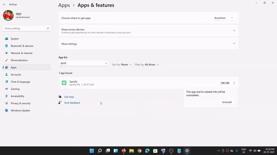
Task: Click the Network Wi-Fi icon in sidebar
Action: [x=6, y=53]
